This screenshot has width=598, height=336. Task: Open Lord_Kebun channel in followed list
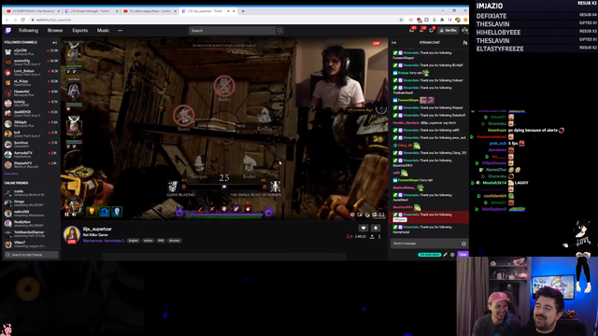point(31,73)
